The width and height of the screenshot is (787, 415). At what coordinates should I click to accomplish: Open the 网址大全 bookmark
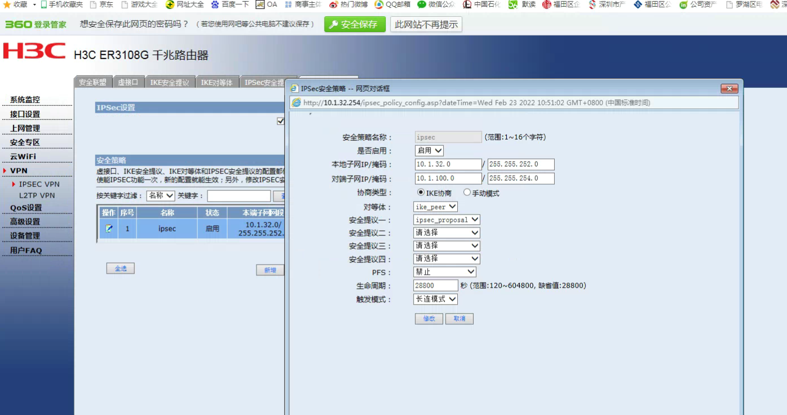[185, 5]
